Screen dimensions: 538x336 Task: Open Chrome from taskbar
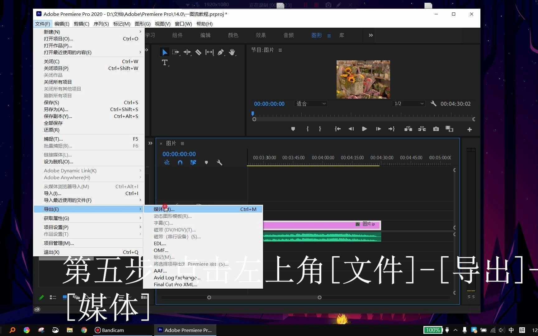pyautogui.click(x=84, y=330)
